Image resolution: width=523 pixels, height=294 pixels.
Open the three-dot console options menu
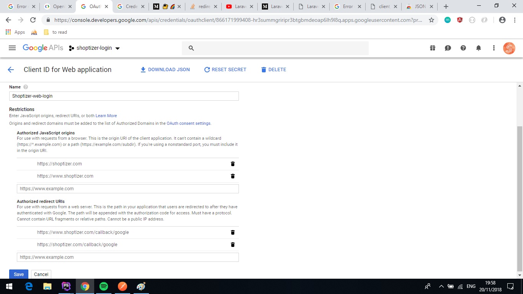click(x=494, y=48)
